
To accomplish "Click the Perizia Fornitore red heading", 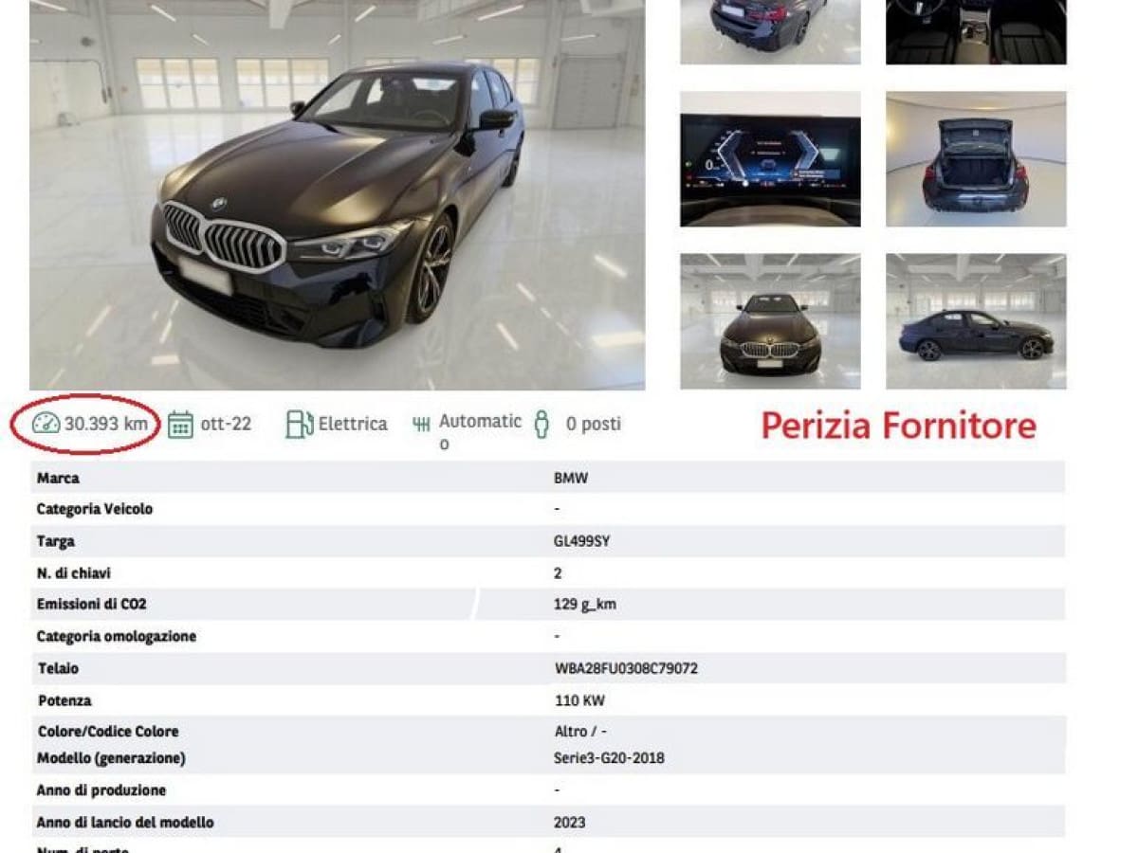I will [x=898, y=426].
